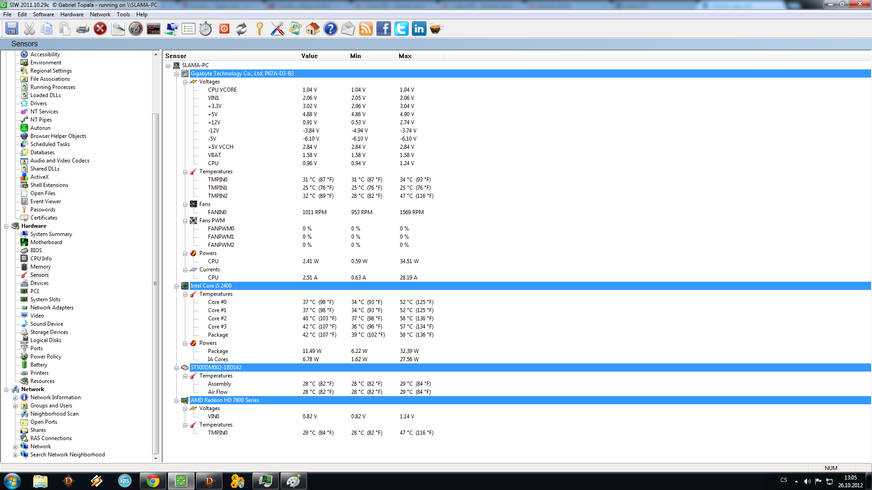Click the Copy pages toolbar icon
The height and width of the screenshot is (490, 872).
coord(47,29)
